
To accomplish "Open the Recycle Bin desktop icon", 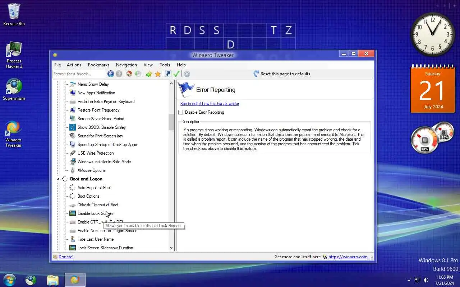I will (14, 15).
